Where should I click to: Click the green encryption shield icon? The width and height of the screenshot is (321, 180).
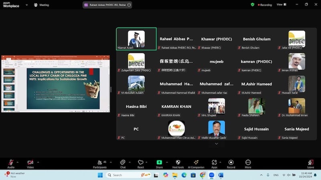(x=252, y=5)
